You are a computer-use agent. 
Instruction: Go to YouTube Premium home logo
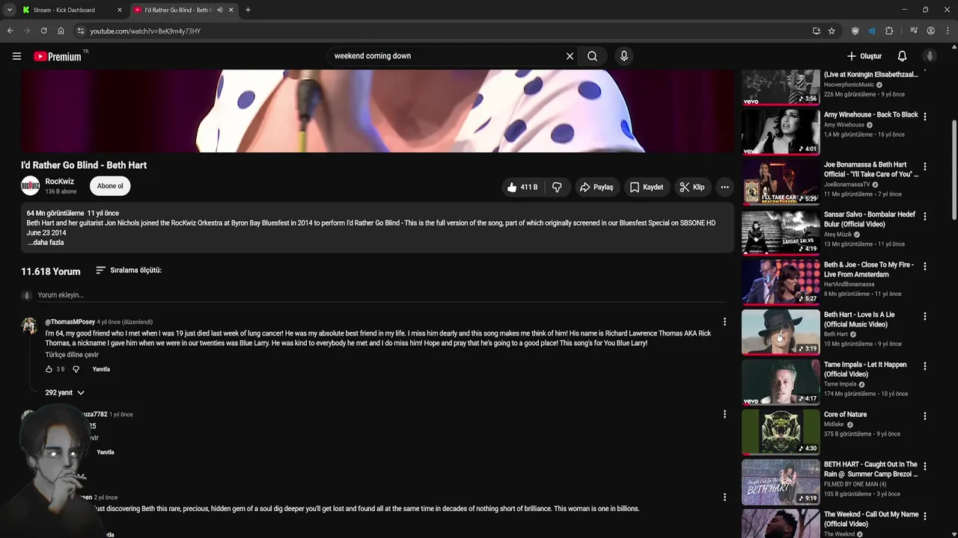(x=57, y=56)
